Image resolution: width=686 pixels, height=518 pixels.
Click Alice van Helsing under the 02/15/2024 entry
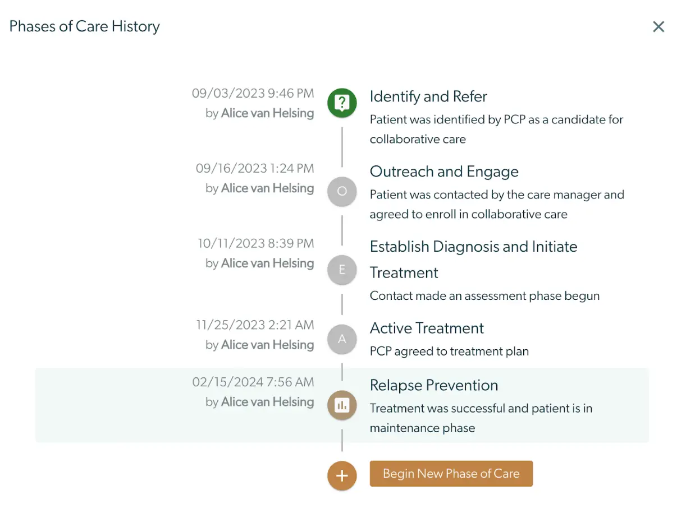coord(267,402)
